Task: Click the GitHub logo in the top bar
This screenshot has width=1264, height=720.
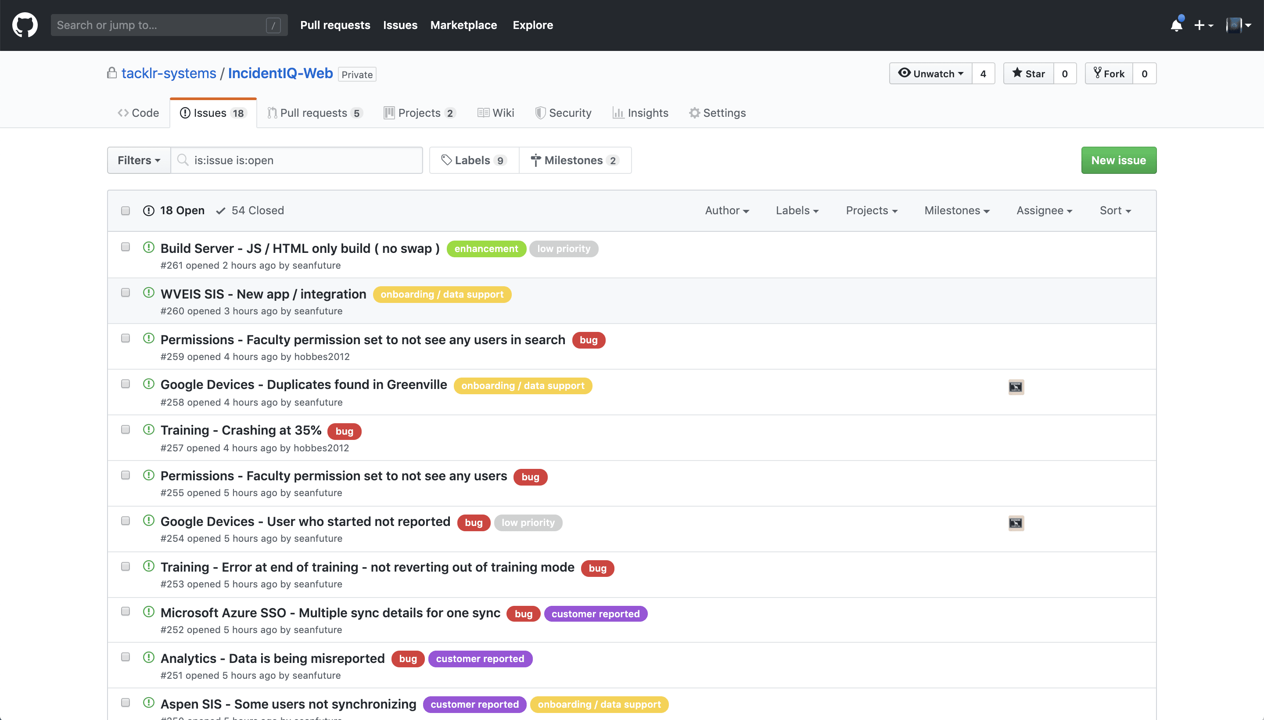Action: tap(24, 25)
